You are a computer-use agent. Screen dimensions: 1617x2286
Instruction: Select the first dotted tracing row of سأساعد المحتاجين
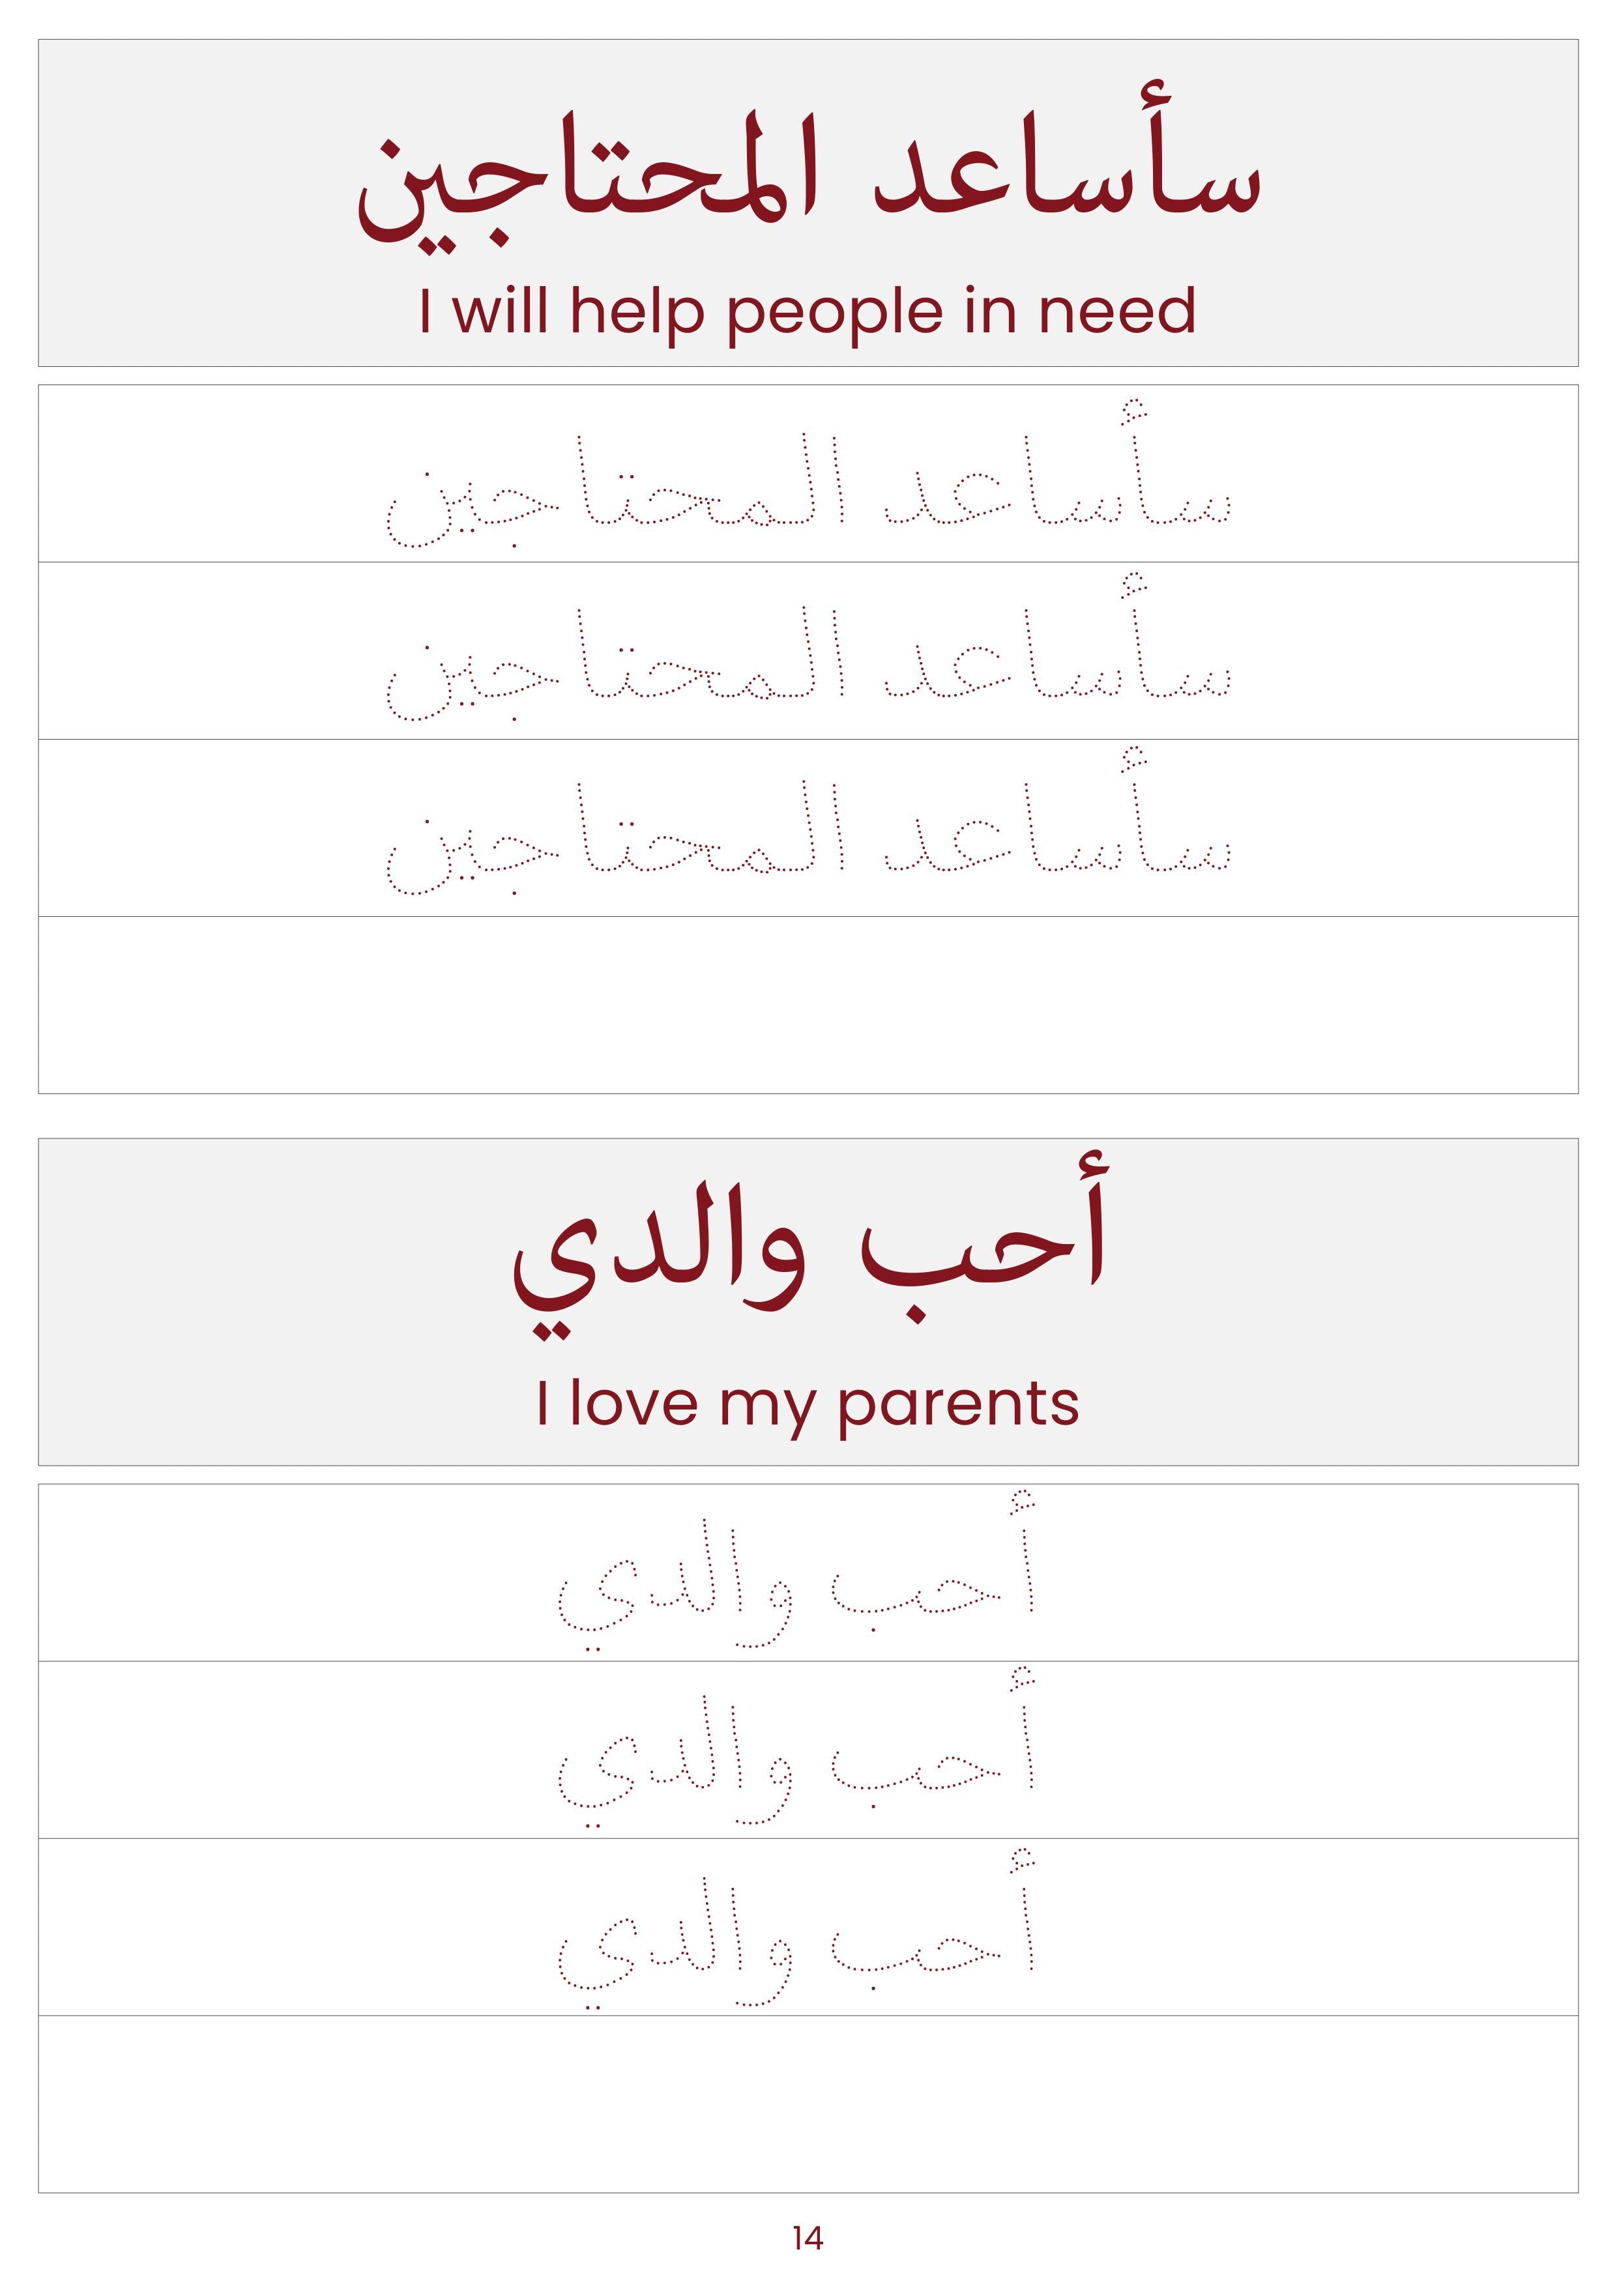[x=808, y=474]
